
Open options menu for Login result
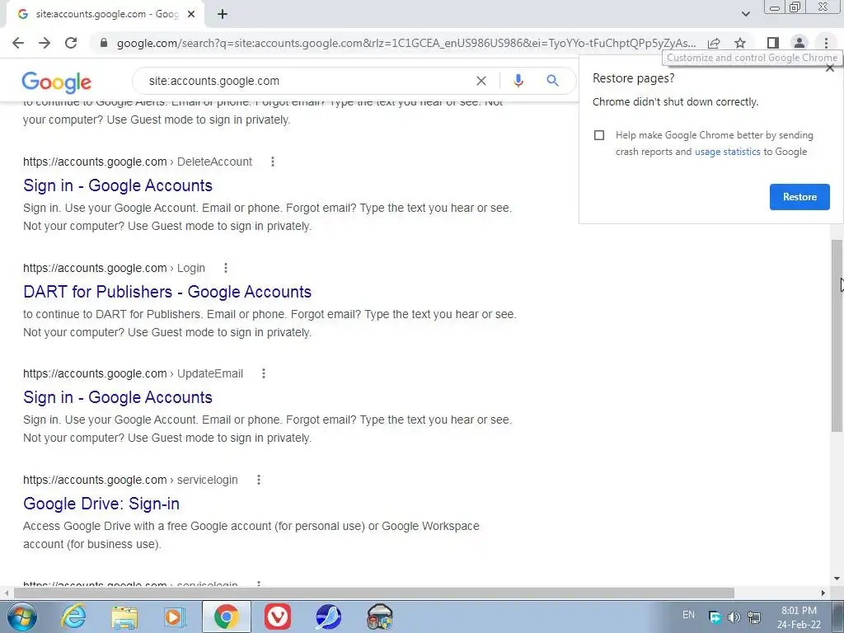pos(226,268)
